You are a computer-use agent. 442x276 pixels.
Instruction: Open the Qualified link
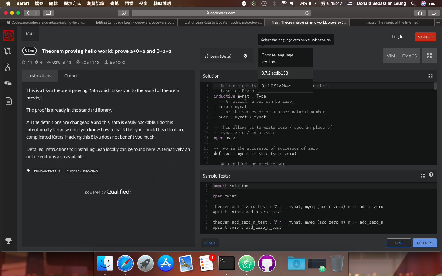pyautogui.click(x=108, y=192)
